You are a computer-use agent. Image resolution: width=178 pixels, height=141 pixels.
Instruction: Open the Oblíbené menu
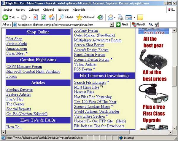[x=49, y=10]
